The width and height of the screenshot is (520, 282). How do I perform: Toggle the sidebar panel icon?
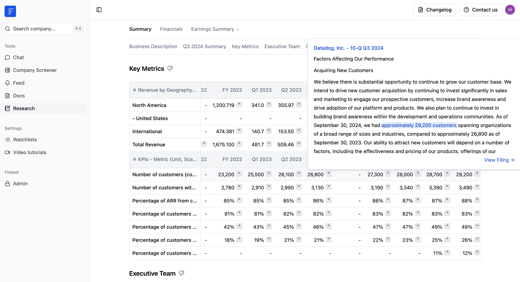pyautogui.click(x=99, y=10)
